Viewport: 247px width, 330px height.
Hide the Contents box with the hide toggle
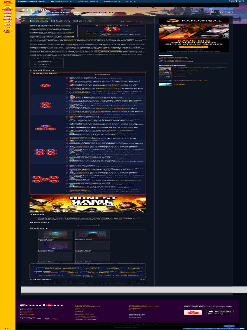tap(57, 59)
